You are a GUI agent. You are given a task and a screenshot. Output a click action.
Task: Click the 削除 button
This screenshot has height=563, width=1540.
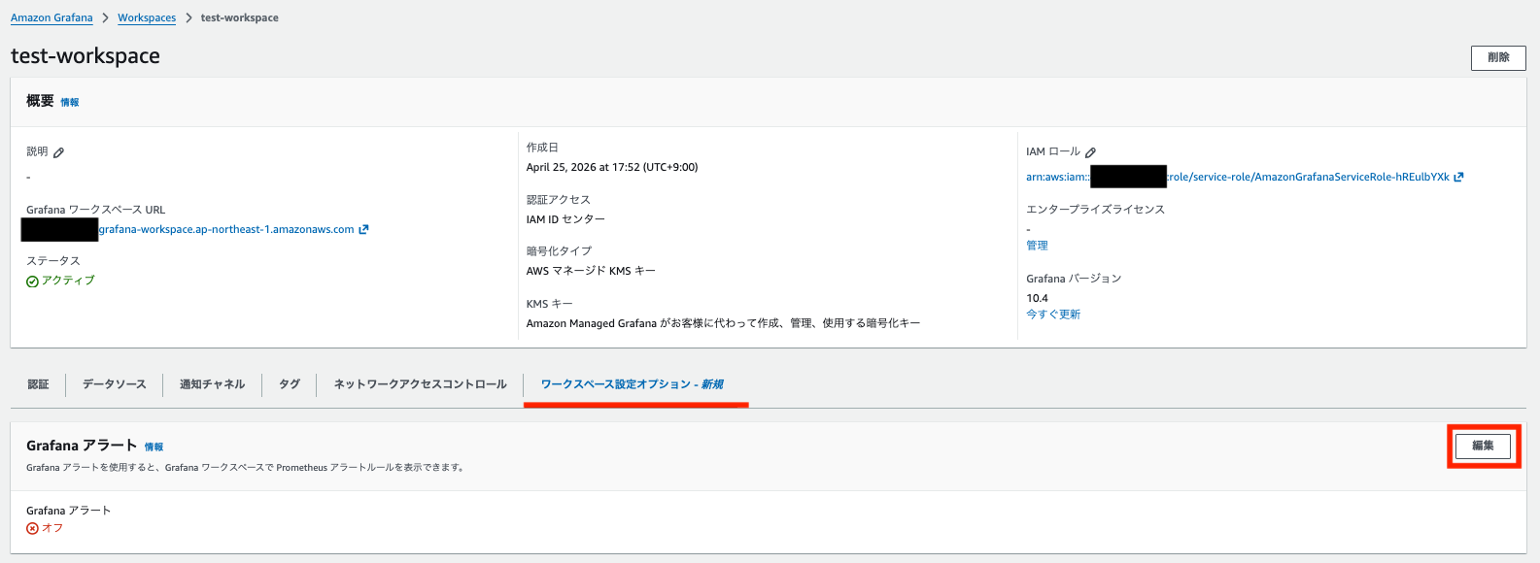pos(1498,57)
